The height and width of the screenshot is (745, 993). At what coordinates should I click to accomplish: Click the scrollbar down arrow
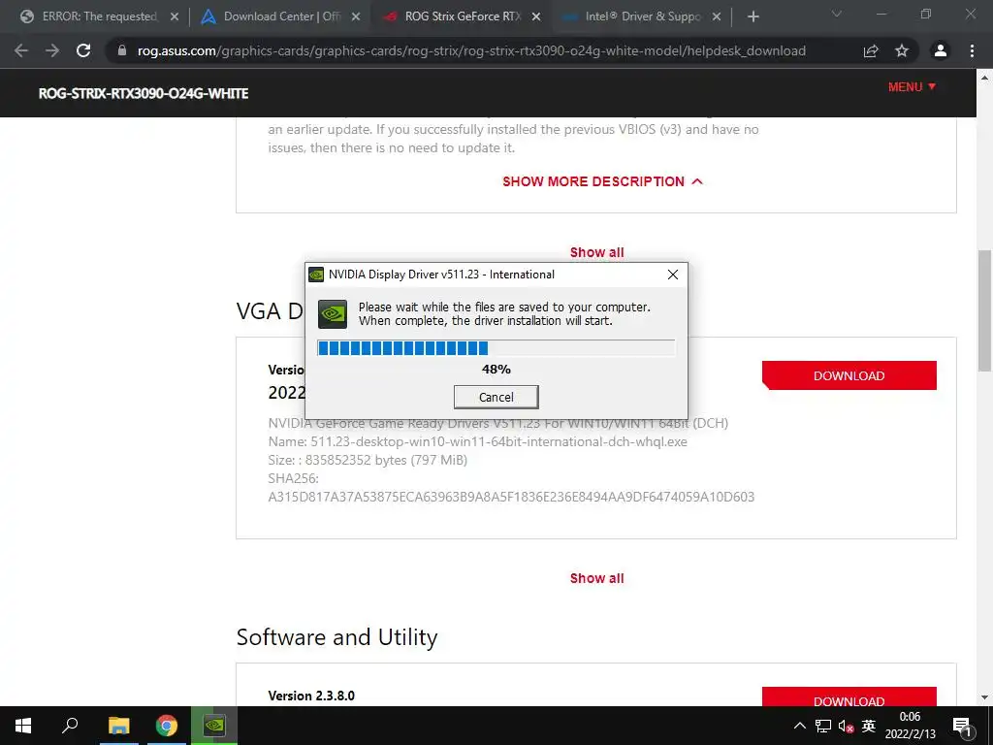(x=984, y=698)
